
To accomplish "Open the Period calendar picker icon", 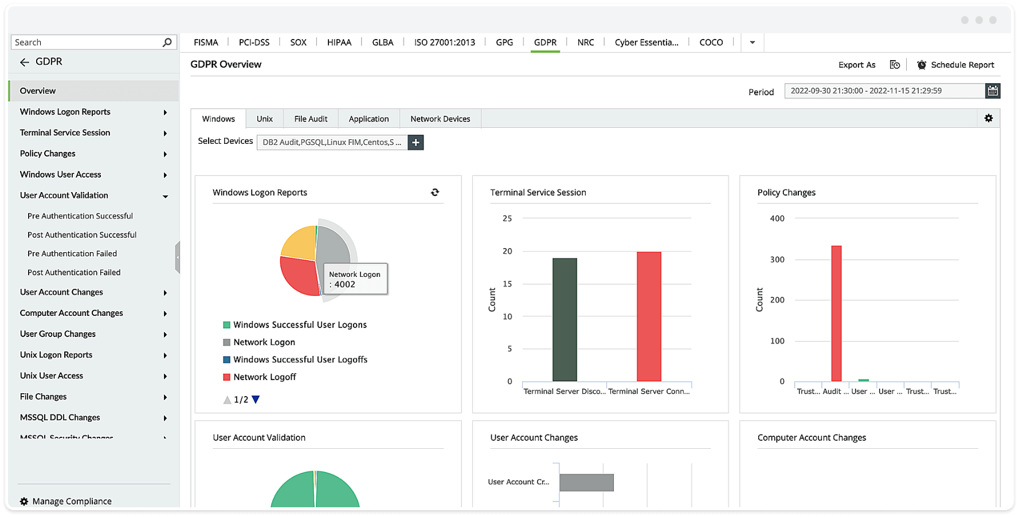I will 992,91.
